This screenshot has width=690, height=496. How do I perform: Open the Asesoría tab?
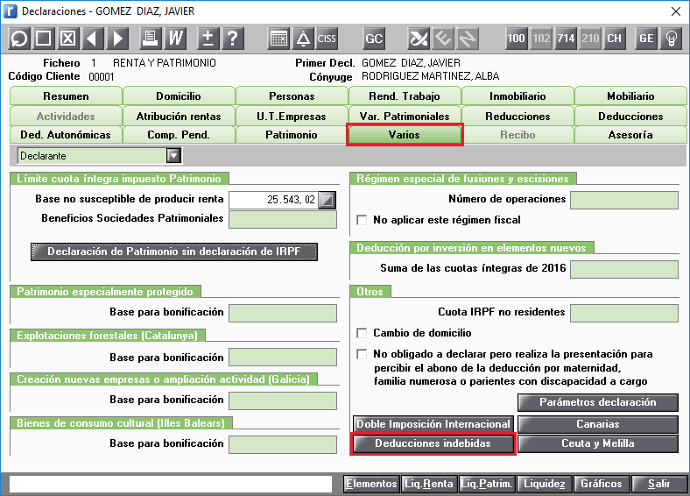tap(630, 135)
